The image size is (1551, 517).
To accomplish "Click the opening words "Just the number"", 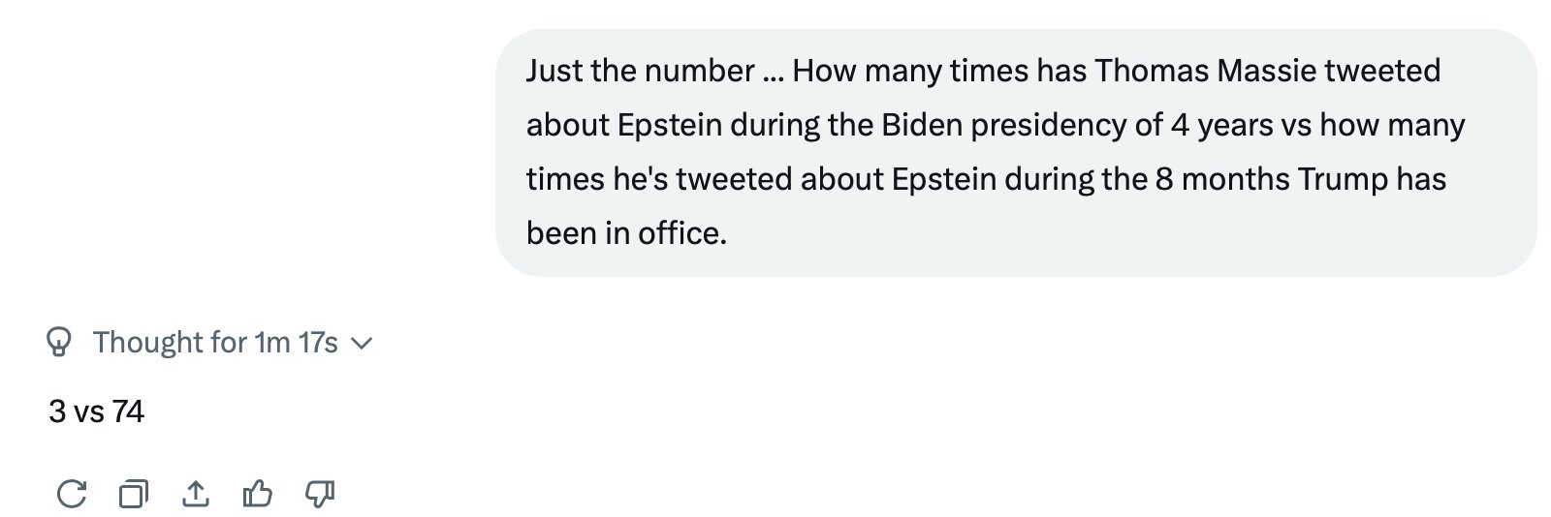I will click(x=641, y=71).
